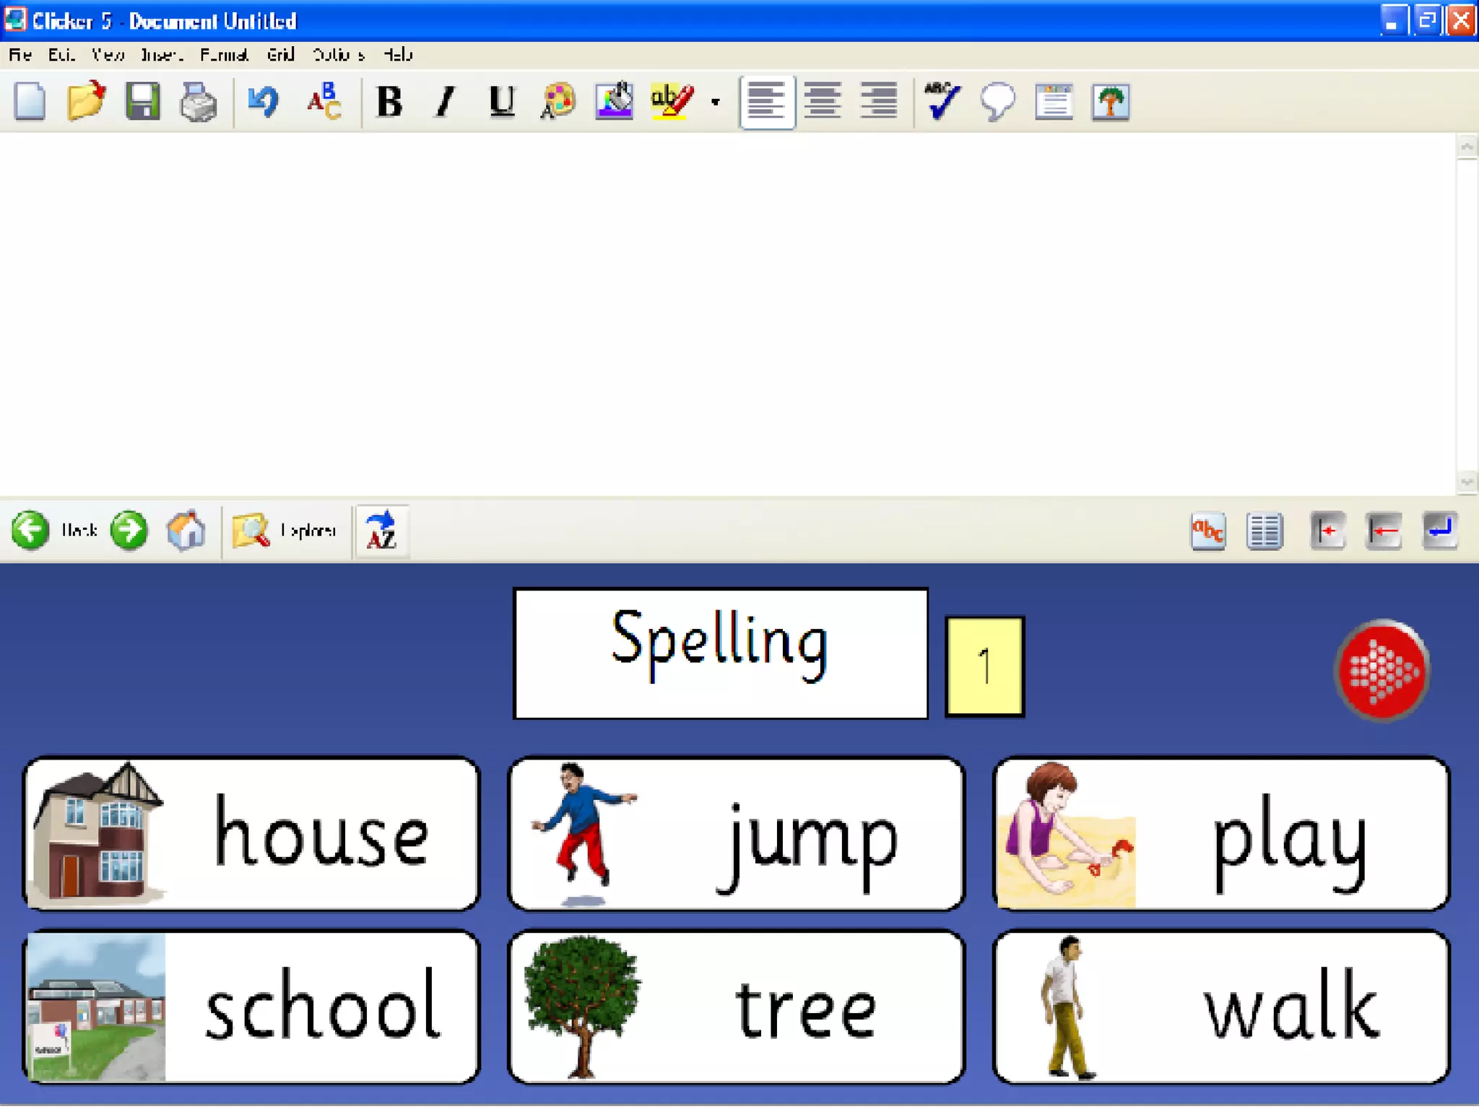Expand the highlighter dropdown arrow

pos(715,101)
